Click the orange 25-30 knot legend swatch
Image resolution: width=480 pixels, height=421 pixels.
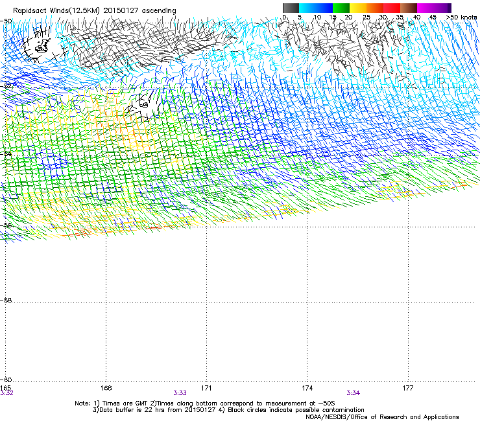pos(375,8)
